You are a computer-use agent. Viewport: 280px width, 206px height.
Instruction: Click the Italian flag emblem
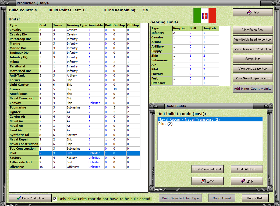(x=205, y=16)
